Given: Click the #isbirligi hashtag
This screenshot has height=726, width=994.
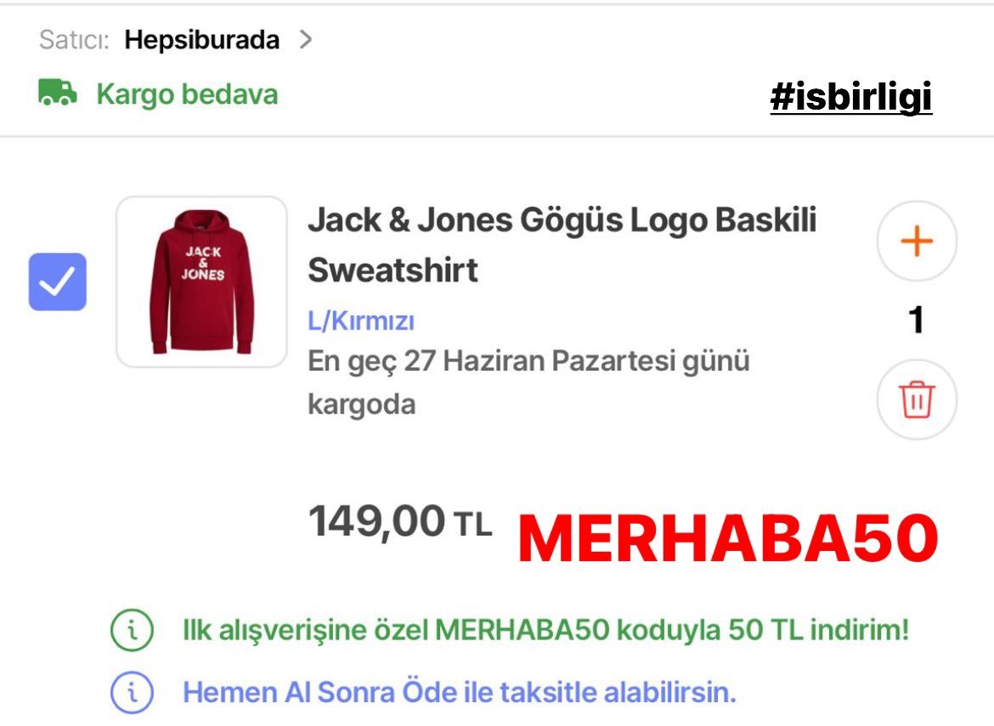Looking at the screenshot, I should point(850,97).
